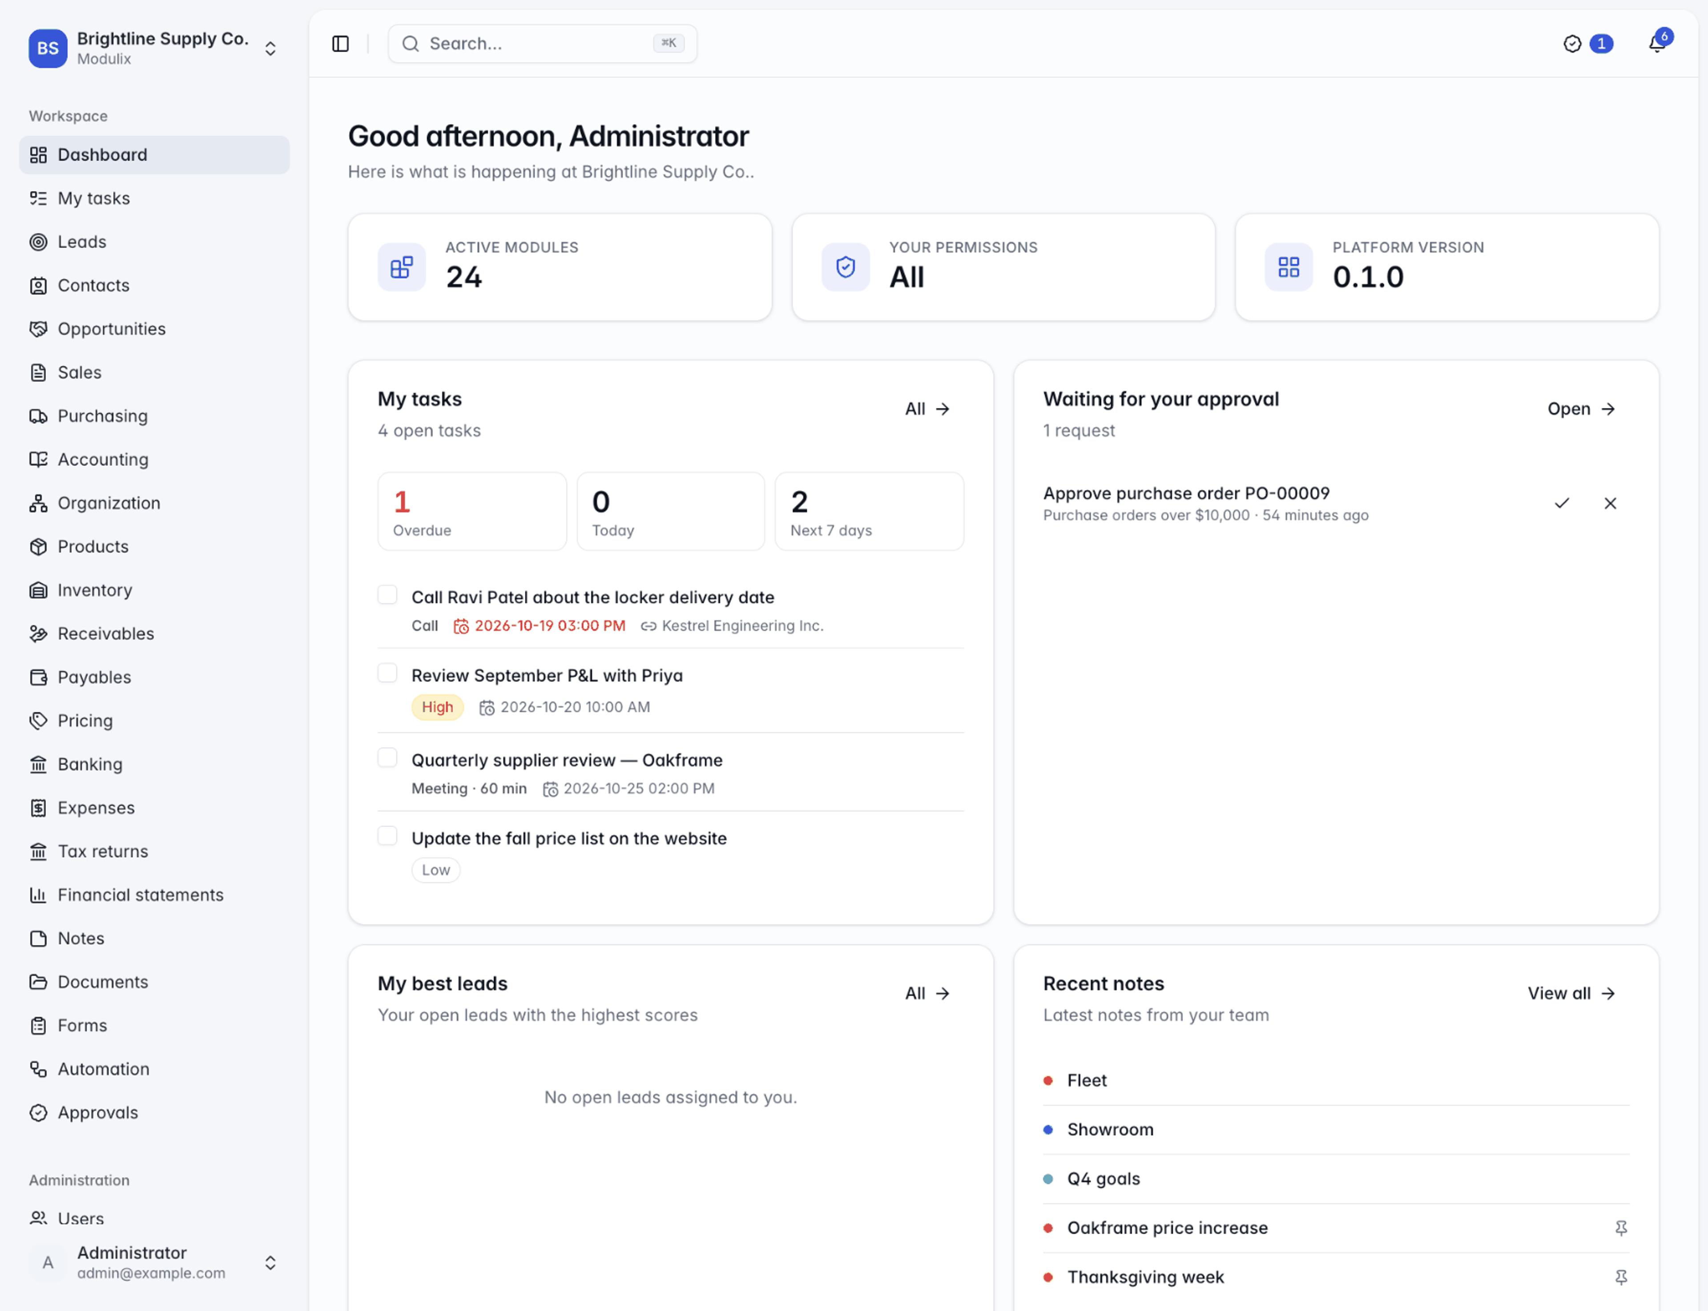Click the search magnifier icon
1708x1311 pixels.
click(x=411, y=44)
